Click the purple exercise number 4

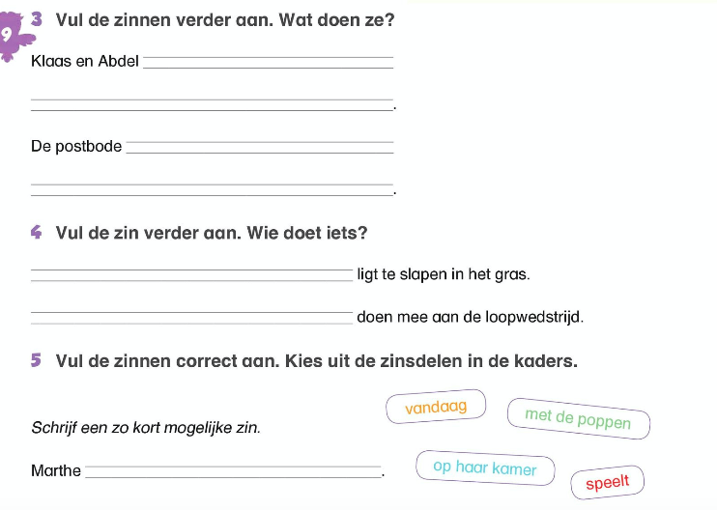pyautogui.click(x=37, y=233)
